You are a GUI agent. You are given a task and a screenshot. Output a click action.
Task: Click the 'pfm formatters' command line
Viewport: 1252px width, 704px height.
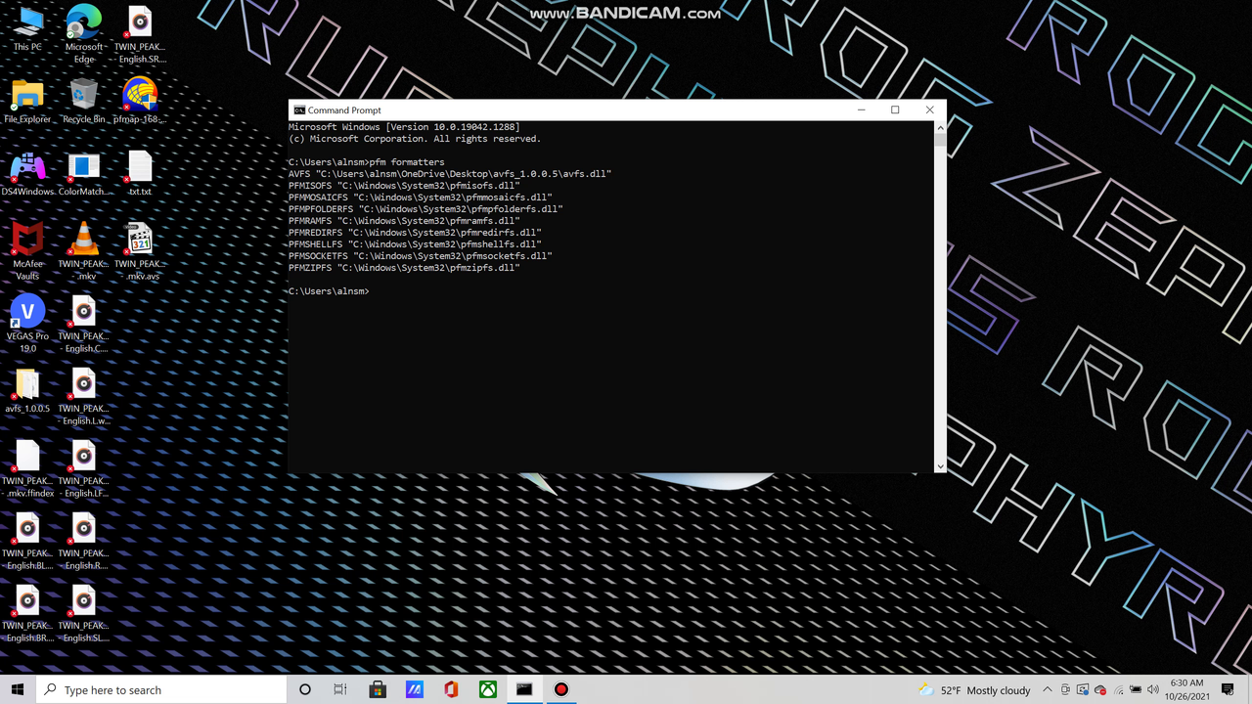[367, 162]
